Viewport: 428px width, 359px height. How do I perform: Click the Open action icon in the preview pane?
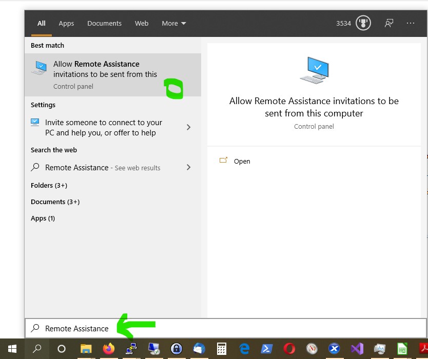point(223,160)
